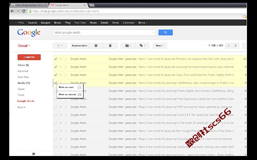Click importance marker on Grunt 0.4.0 email
Viewport: 257px width, 160px height.
[66, 115]
